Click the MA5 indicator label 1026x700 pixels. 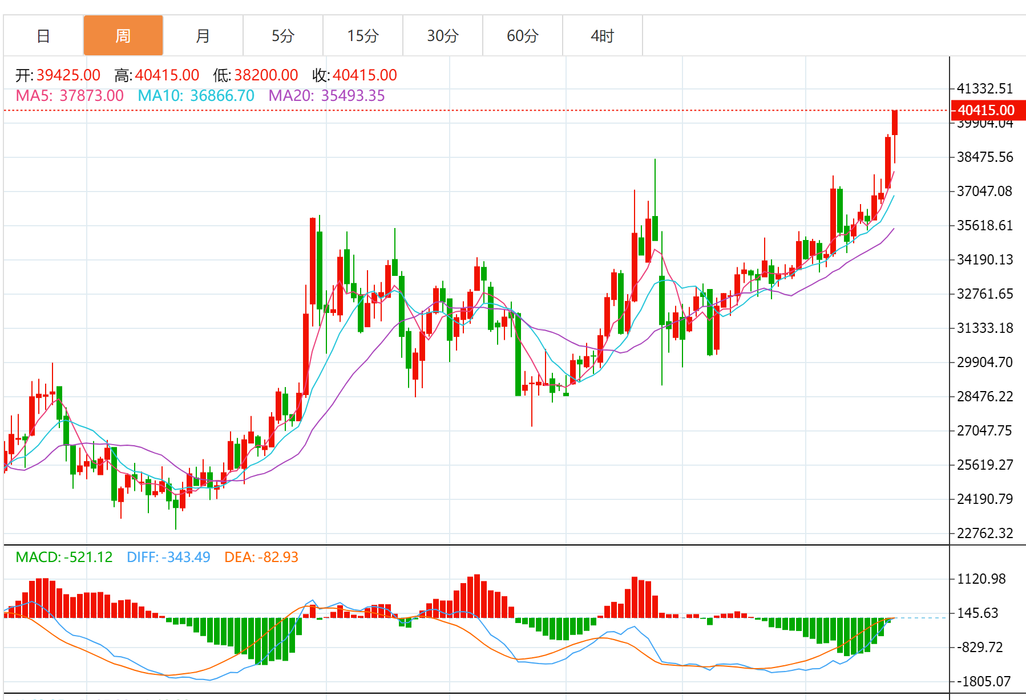tap(70, 96)
